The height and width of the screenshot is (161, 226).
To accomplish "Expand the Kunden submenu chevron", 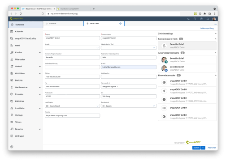I will click(x=40, y=52).
